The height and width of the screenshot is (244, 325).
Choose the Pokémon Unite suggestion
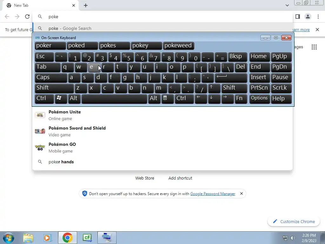[162, 115]
